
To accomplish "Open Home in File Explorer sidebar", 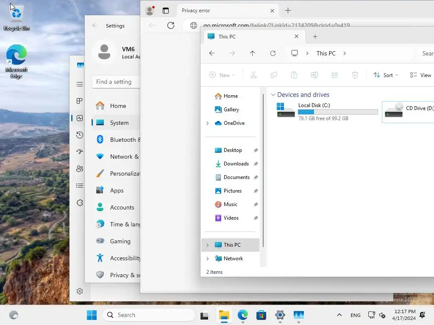I will [x=231, y=96].
